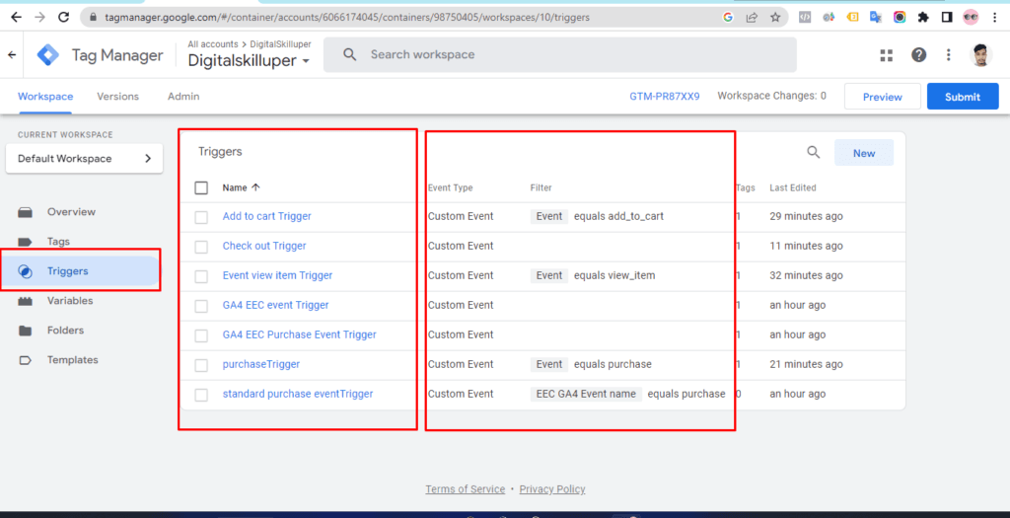Check the Add to cart Trigger checkbox
The height and width of the screenshot is (518, 1010).
(x=201, y=217)
